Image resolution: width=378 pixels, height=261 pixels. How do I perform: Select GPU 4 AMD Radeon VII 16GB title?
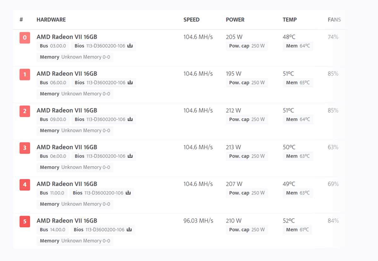click(67, 184)
